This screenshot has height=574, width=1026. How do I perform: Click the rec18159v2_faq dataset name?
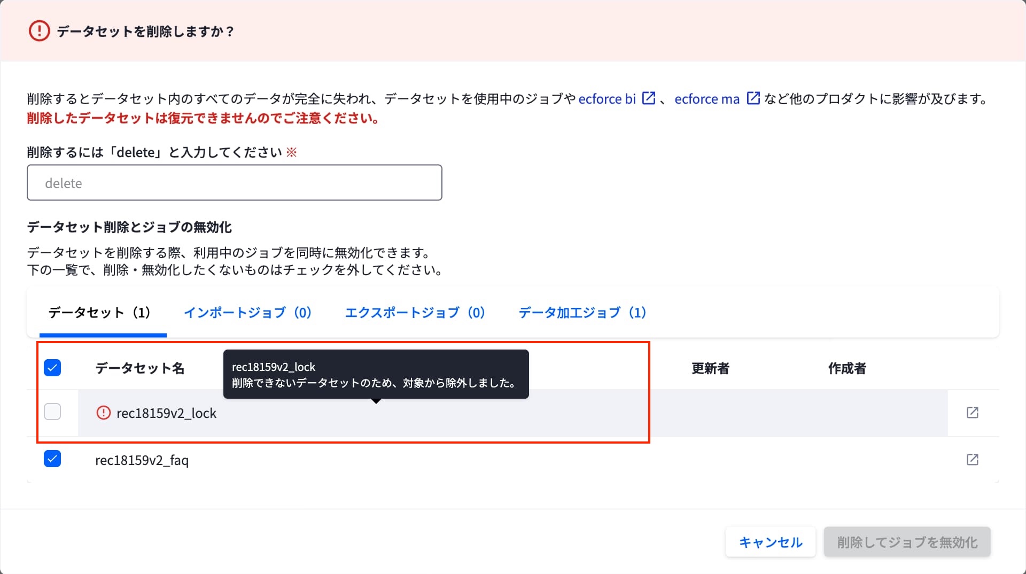(142, 460)
